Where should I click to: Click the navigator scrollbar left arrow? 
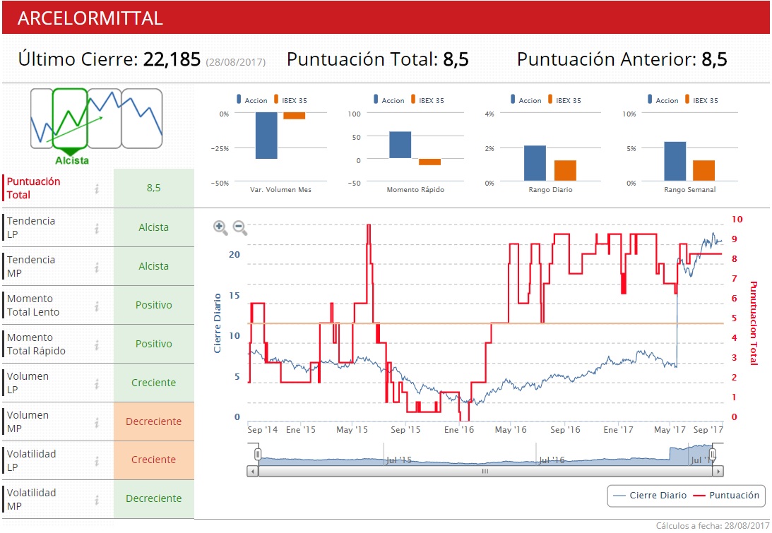point(253,472)
